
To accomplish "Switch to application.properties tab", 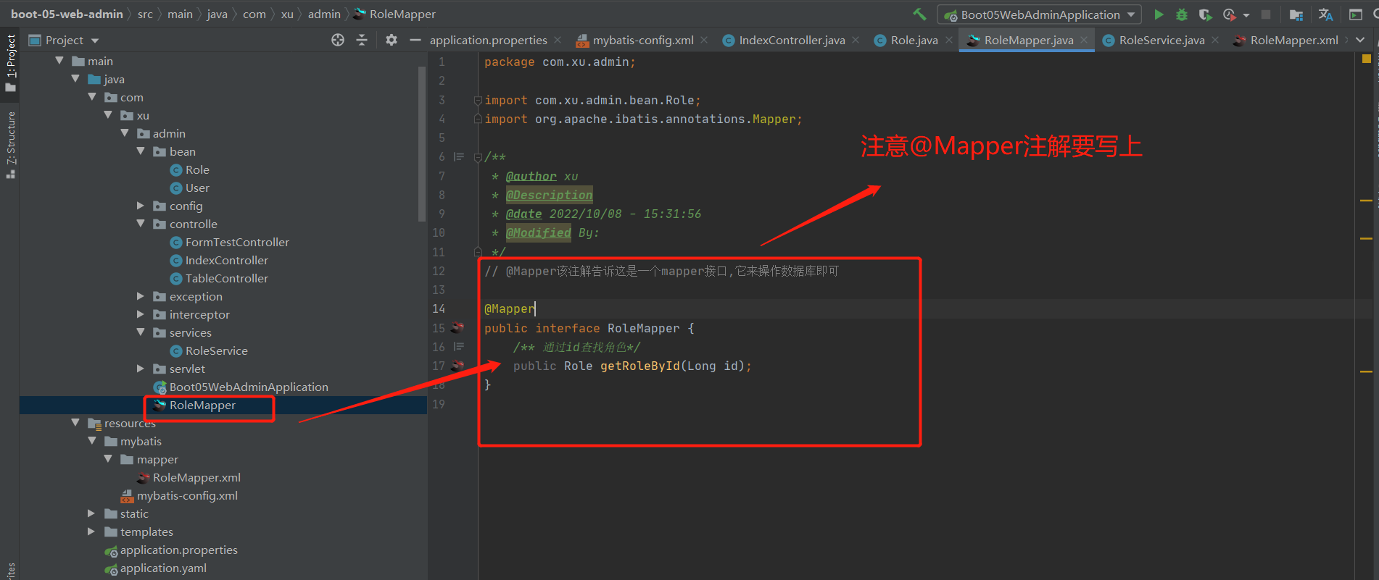I will [x=488, y=41].
